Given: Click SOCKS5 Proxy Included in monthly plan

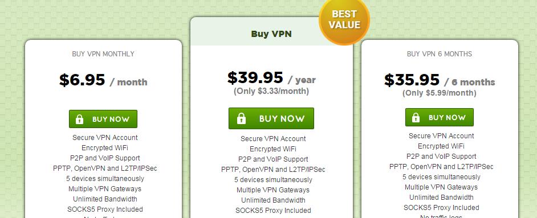Looking at the screenshot, I should (105, 209).
